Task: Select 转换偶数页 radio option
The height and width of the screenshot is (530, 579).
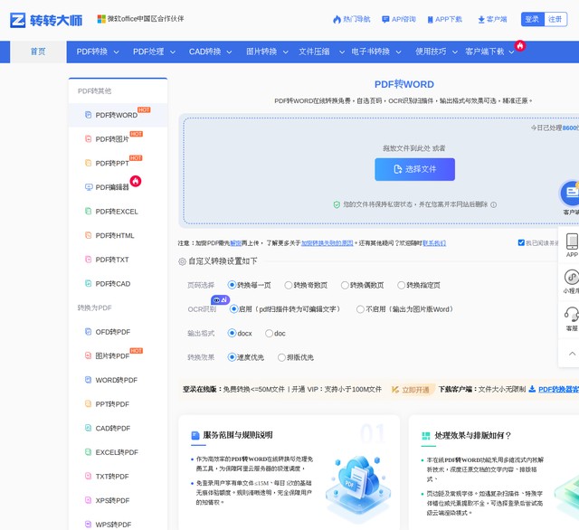Action: [345, 285]
